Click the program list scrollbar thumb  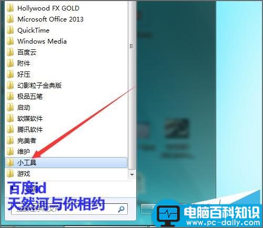(131, 85)
